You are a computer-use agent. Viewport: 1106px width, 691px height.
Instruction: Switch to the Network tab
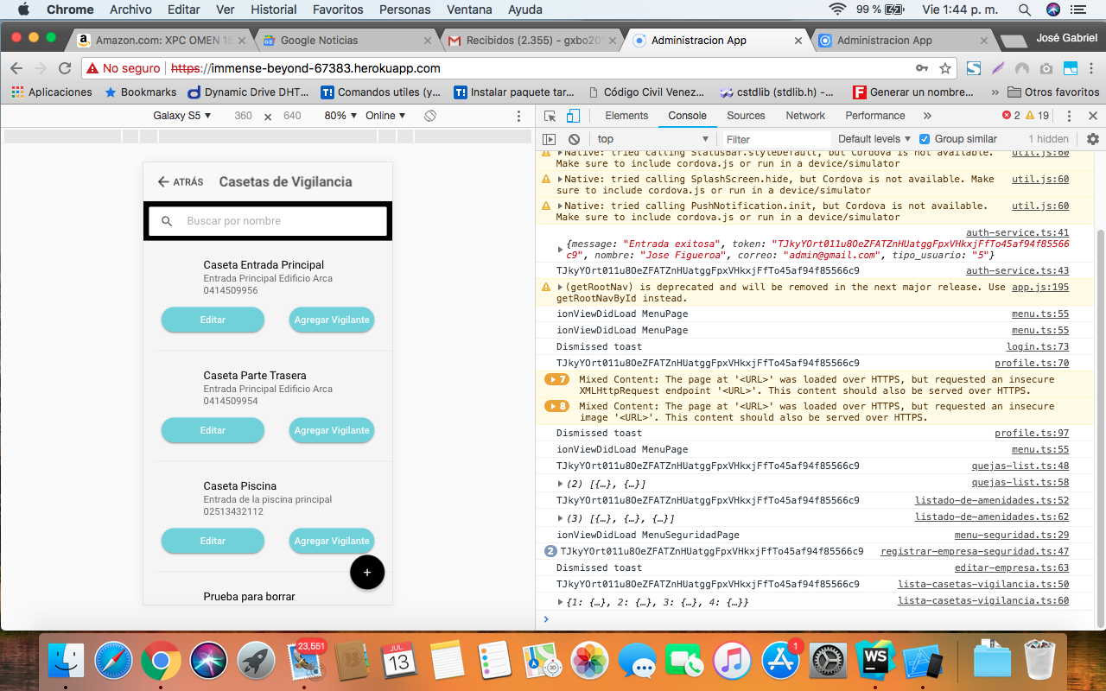click(x=804, y=116)
